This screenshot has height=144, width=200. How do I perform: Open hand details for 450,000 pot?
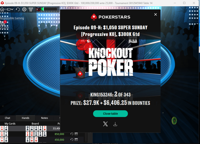click(x=76, y=139)
